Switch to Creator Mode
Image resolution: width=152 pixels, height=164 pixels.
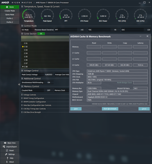click(10, 11)
